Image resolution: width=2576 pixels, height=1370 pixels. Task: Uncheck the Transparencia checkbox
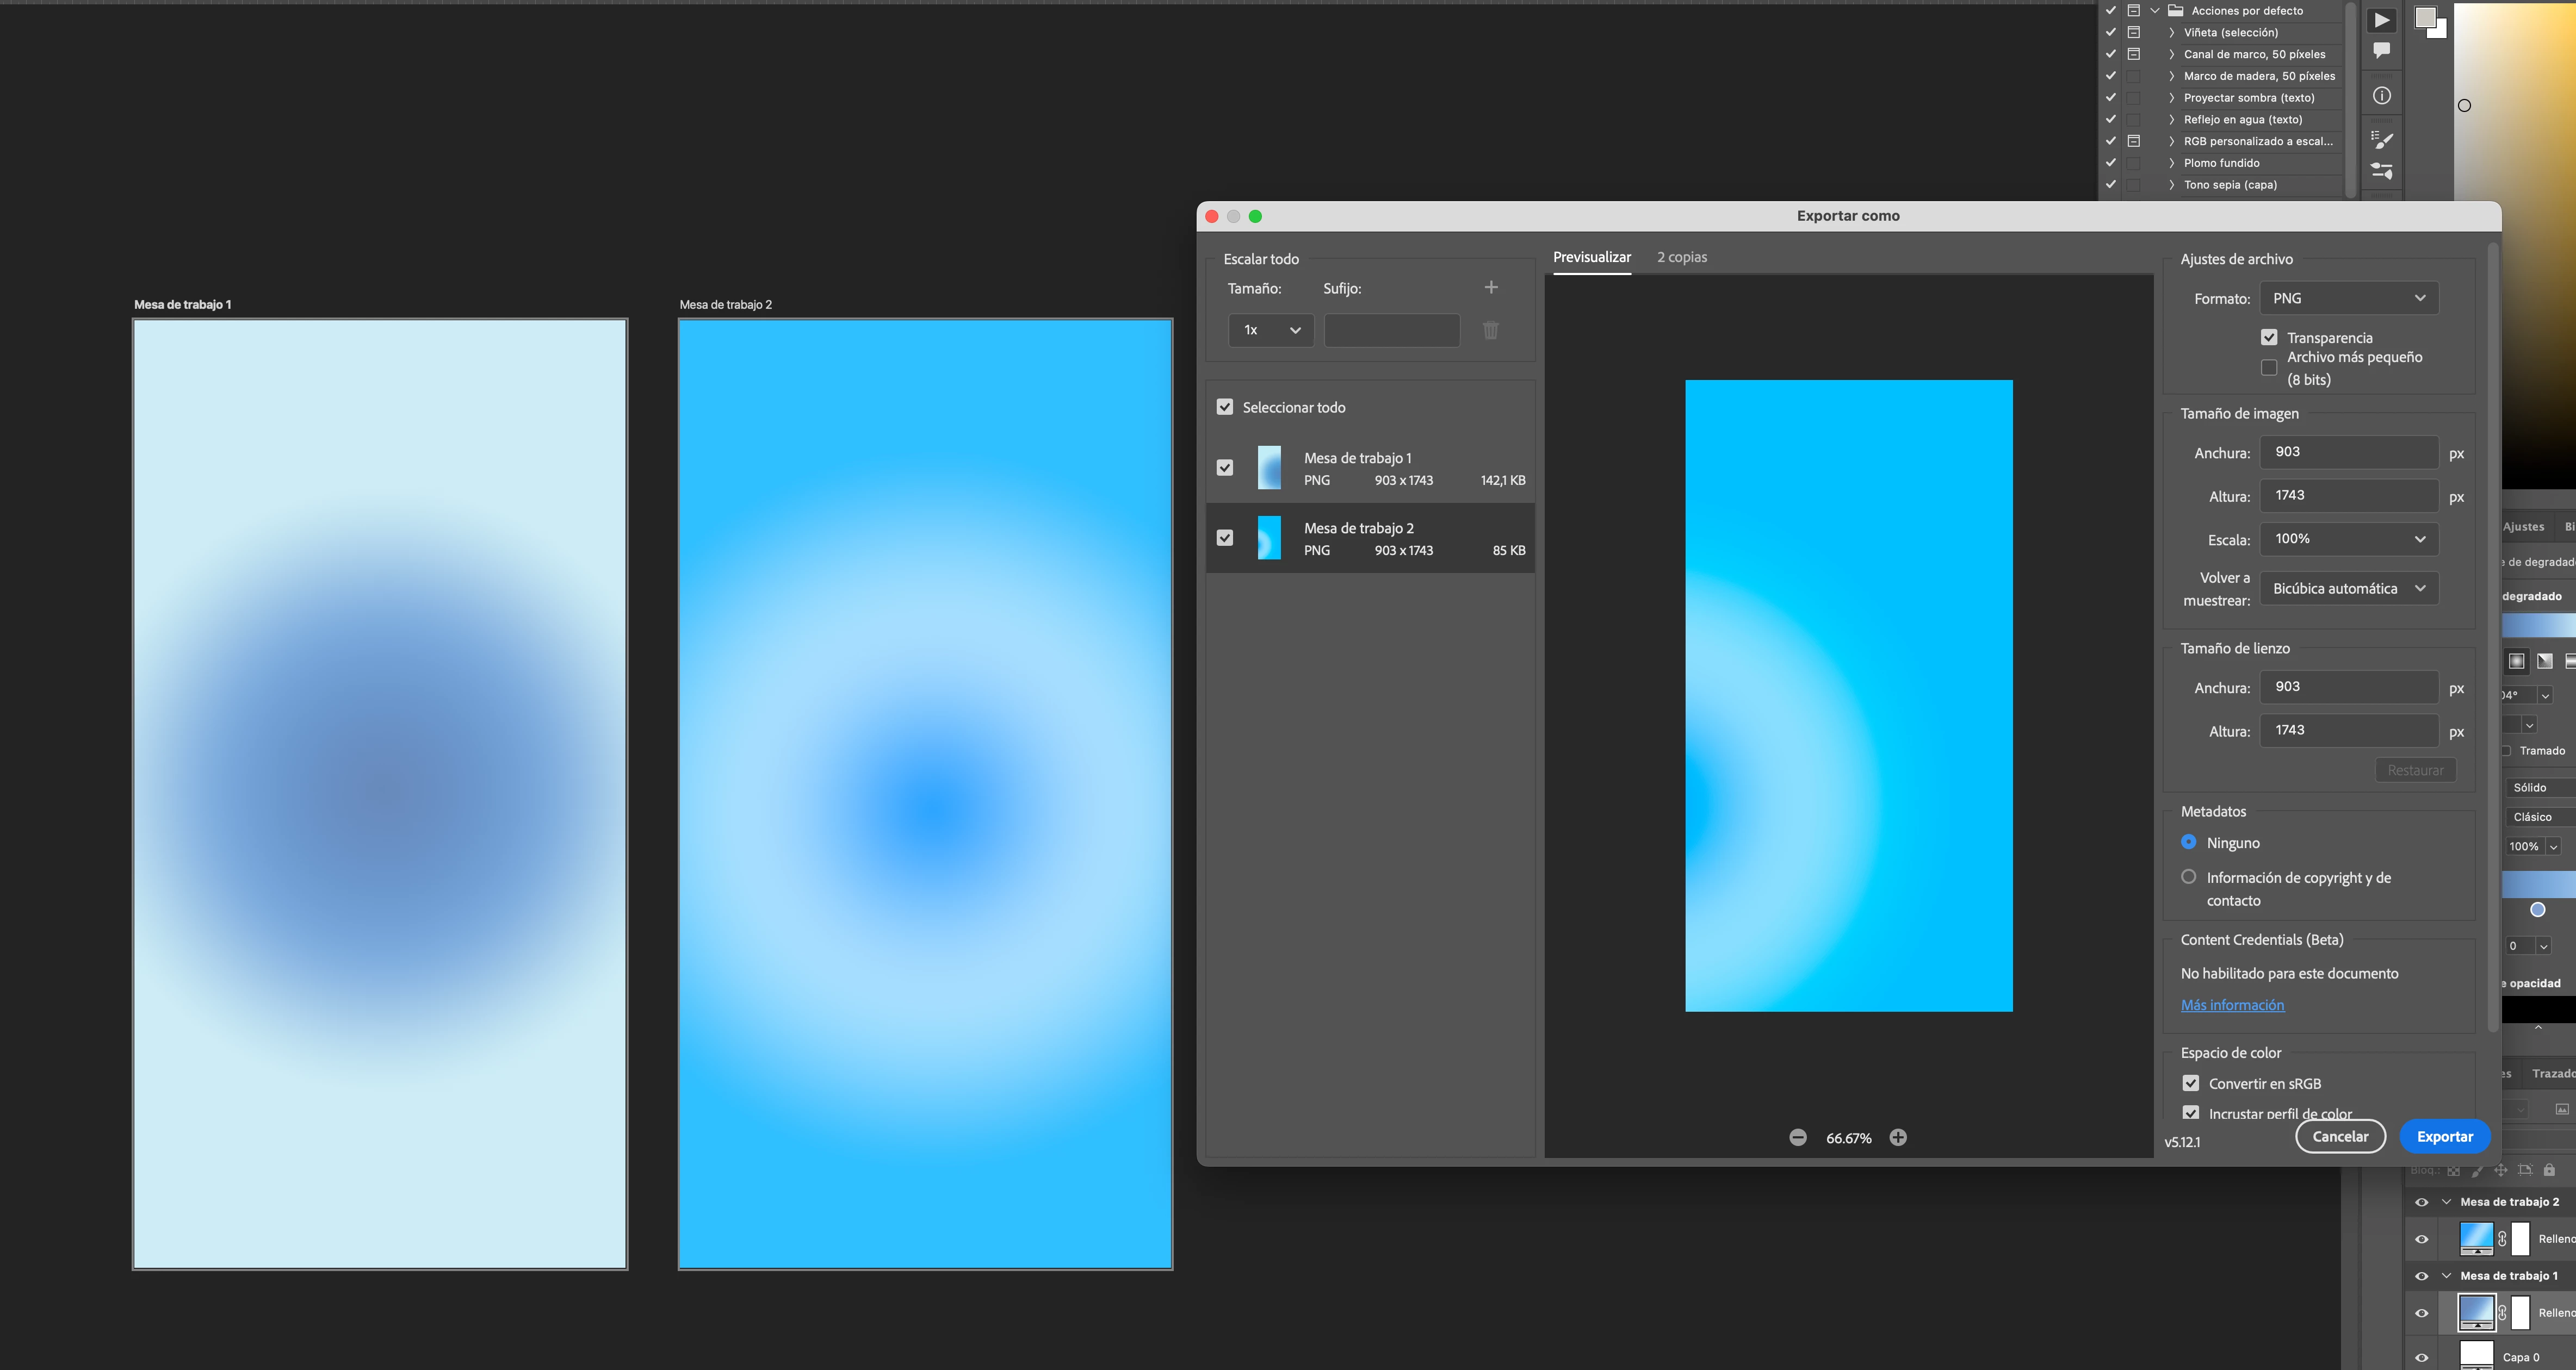pyautogui.click(x=2269, y=338)
